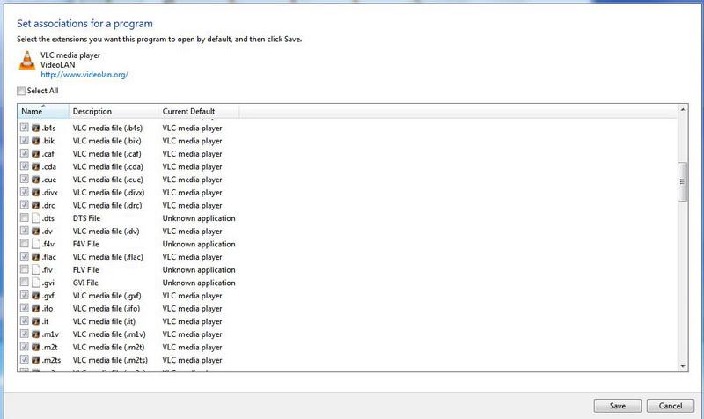Click the blank file icon for .dts

pos(35,218)
